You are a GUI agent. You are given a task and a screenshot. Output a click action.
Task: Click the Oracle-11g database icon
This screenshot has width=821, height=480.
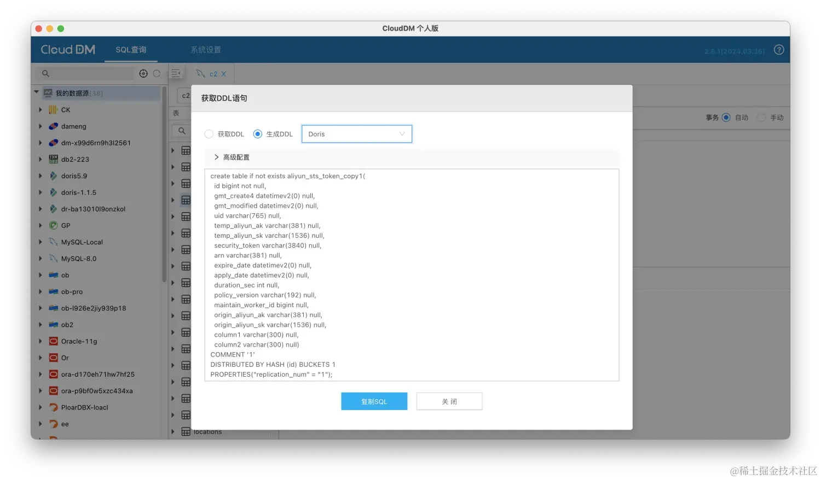(53, 341)
